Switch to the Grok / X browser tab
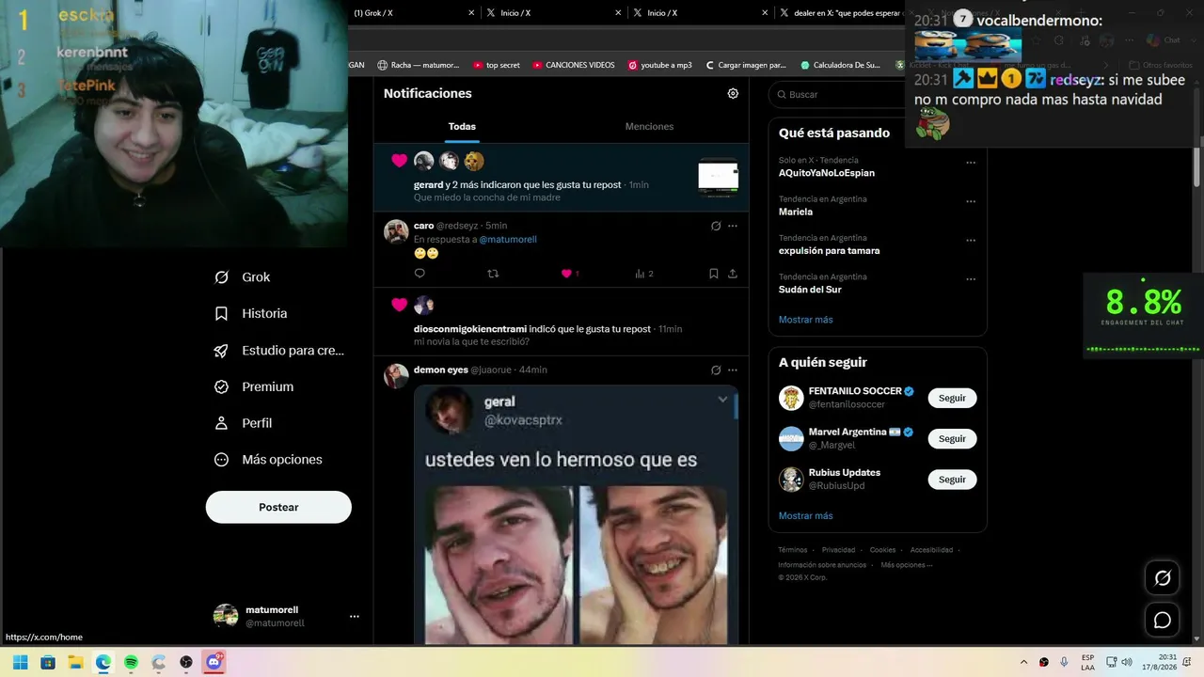 (412, 13)
